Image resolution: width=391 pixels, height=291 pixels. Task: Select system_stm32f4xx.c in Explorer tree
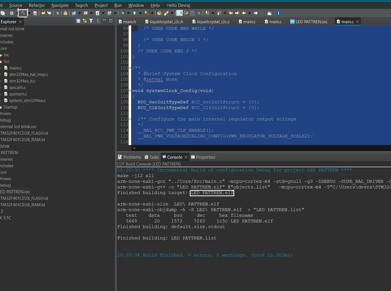click(27, 101)
